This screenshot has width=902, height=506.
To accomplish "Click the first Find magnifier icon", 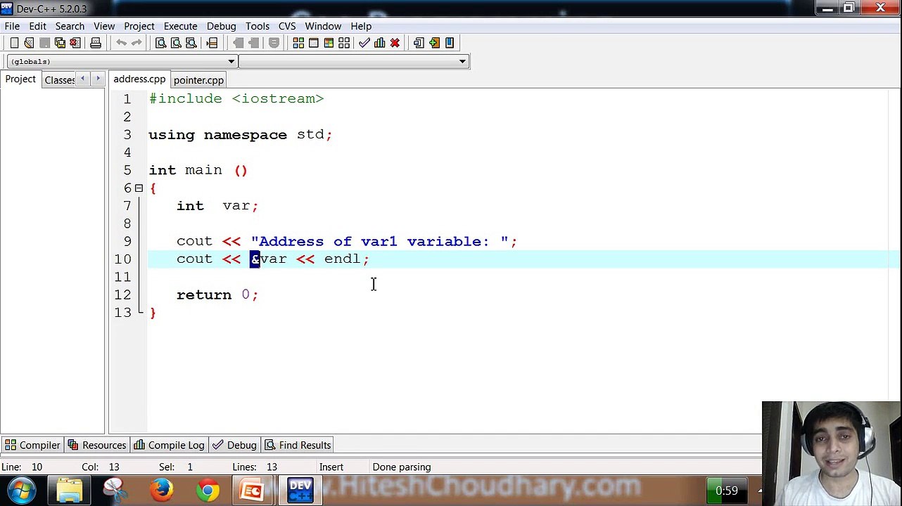I will pyautogui.click(x=160, y=43).
